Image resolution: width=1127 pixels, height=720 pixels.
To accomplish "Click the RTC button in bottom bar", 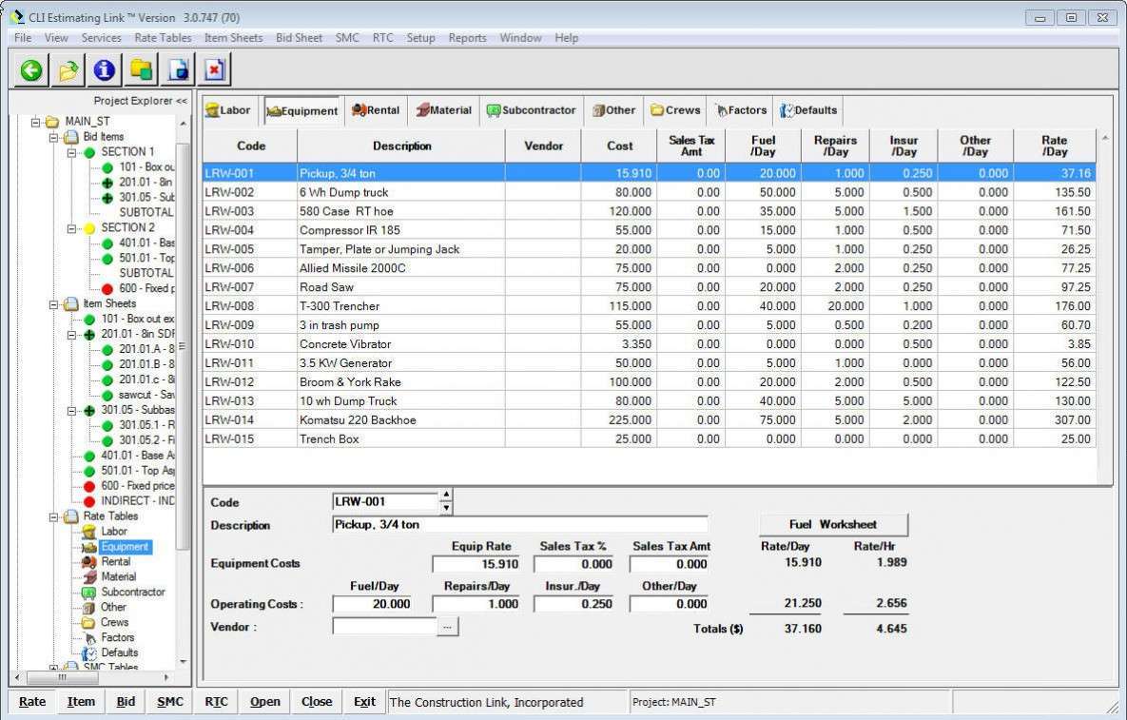I will click(x=216, y=702).
